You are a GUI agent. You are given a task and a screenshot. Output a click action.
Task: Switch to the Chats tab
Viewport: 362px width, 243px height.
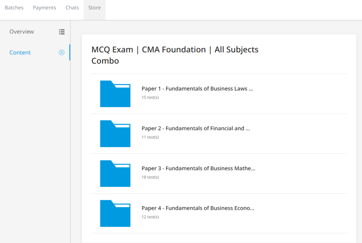coord(72,7)
